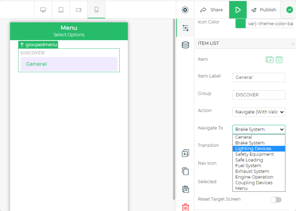This screenshot has width=296, height=211.
Task: Switch to tablet portrait preview icon
Action: [x=61, y=10]
